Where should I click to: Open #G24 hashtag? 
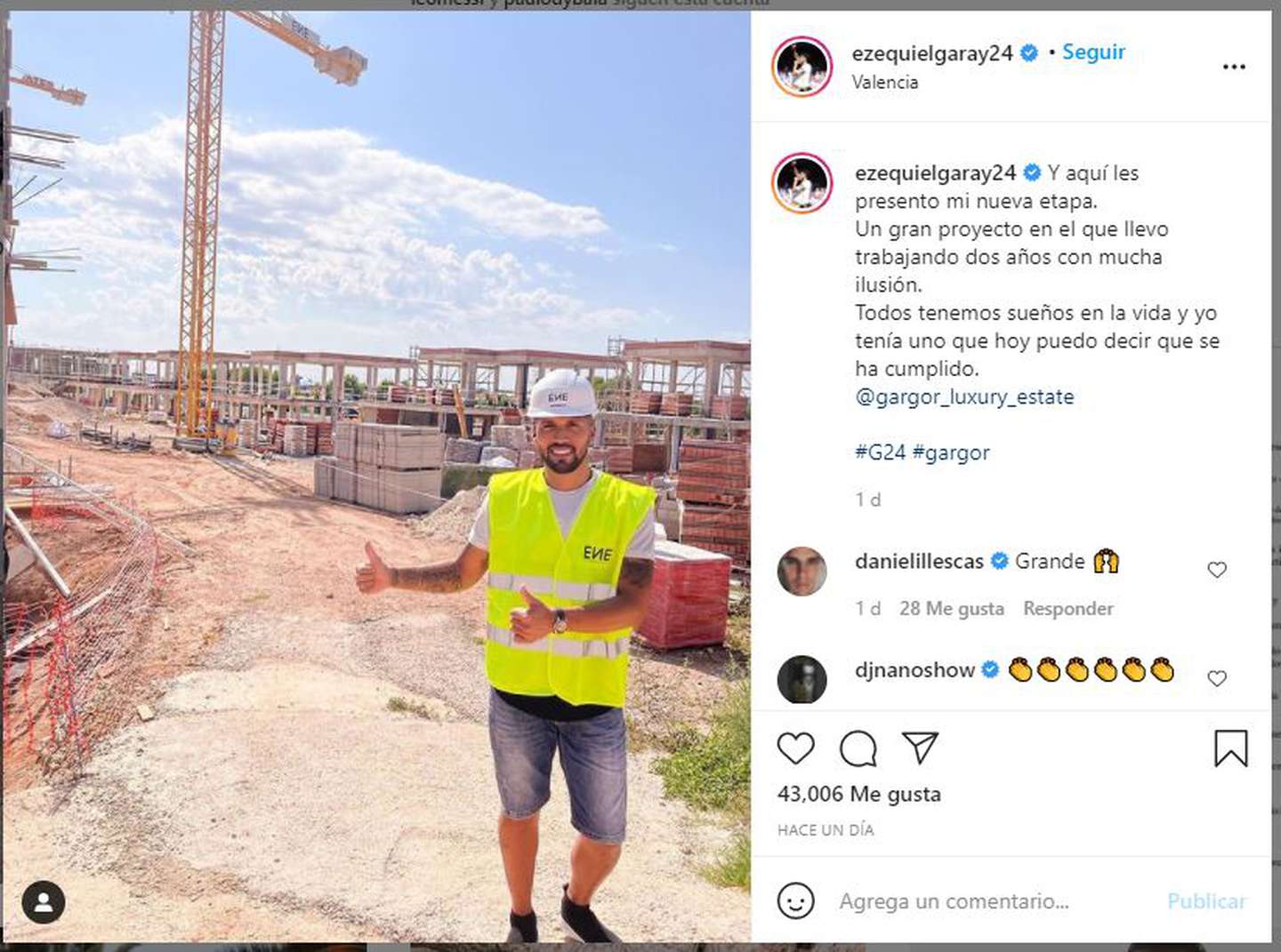[880, 452]
